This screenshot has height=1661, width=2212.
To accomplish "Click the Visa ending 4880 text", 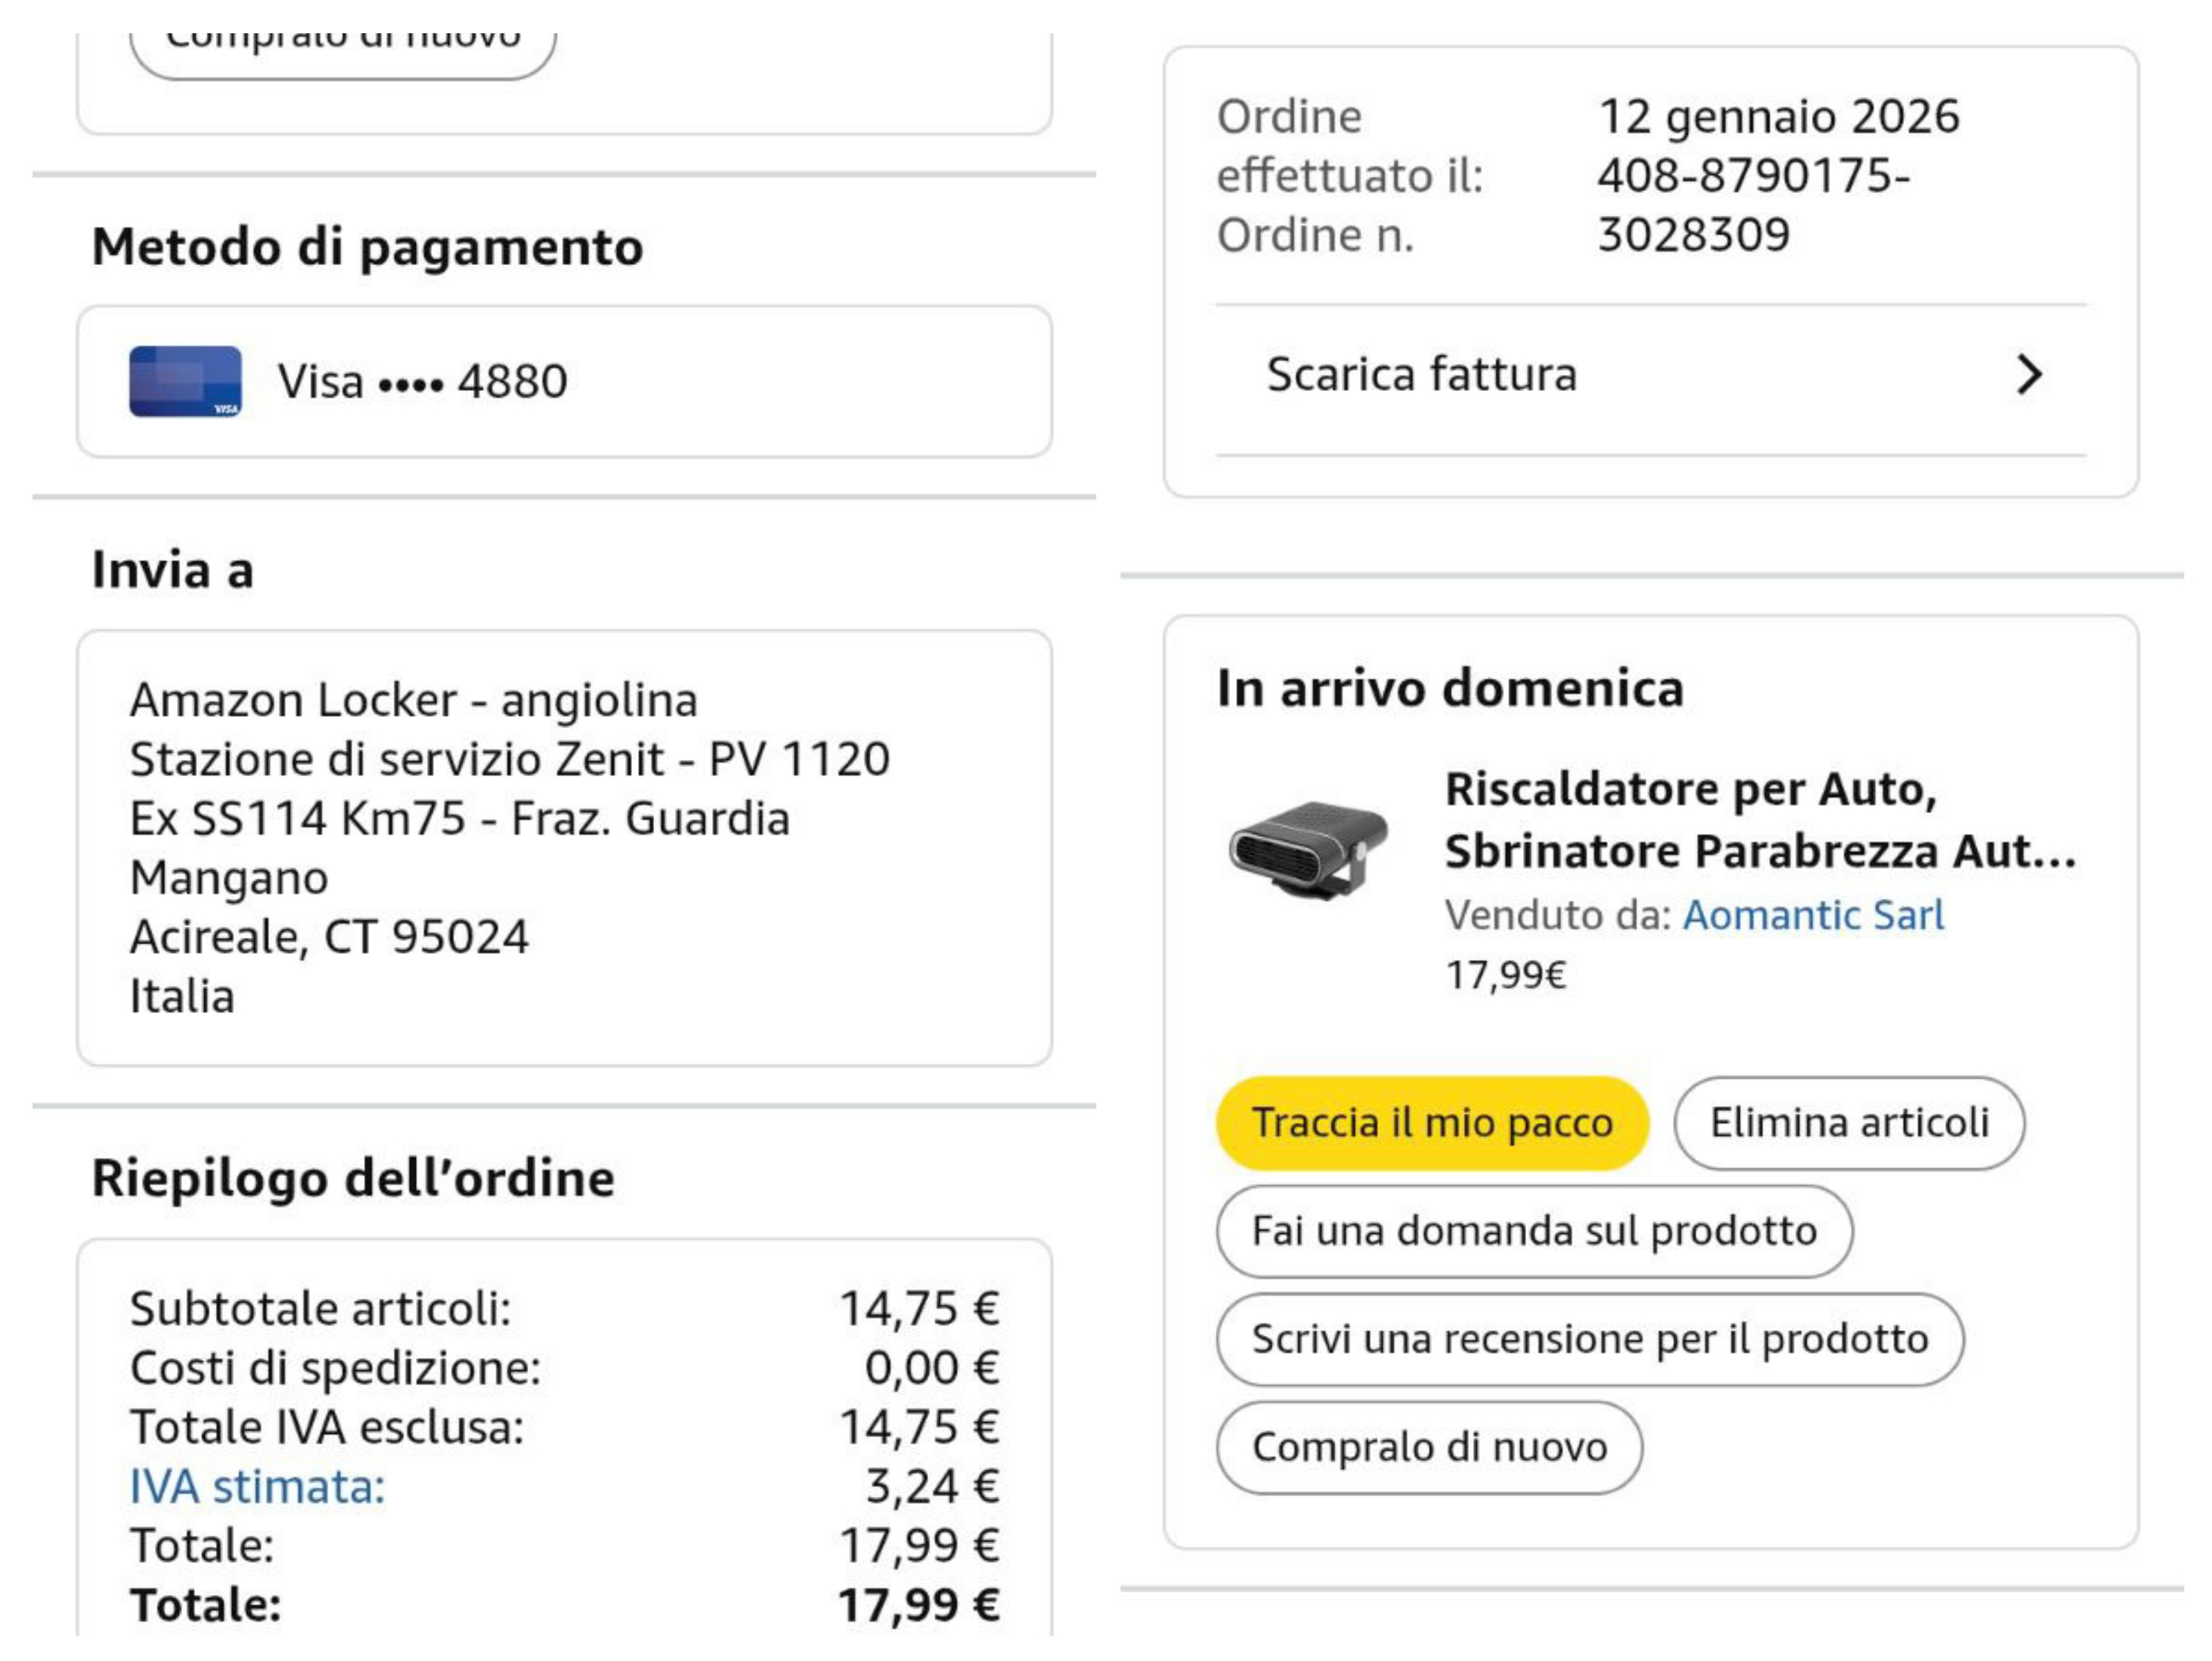I will tap(423, 381).
